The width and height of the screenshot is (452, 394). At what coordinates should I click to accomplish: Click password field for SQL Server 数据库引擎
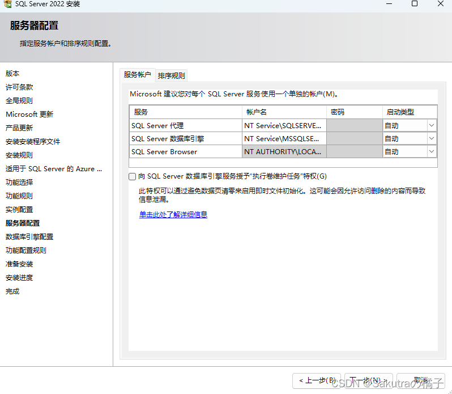tap(354, 138)
